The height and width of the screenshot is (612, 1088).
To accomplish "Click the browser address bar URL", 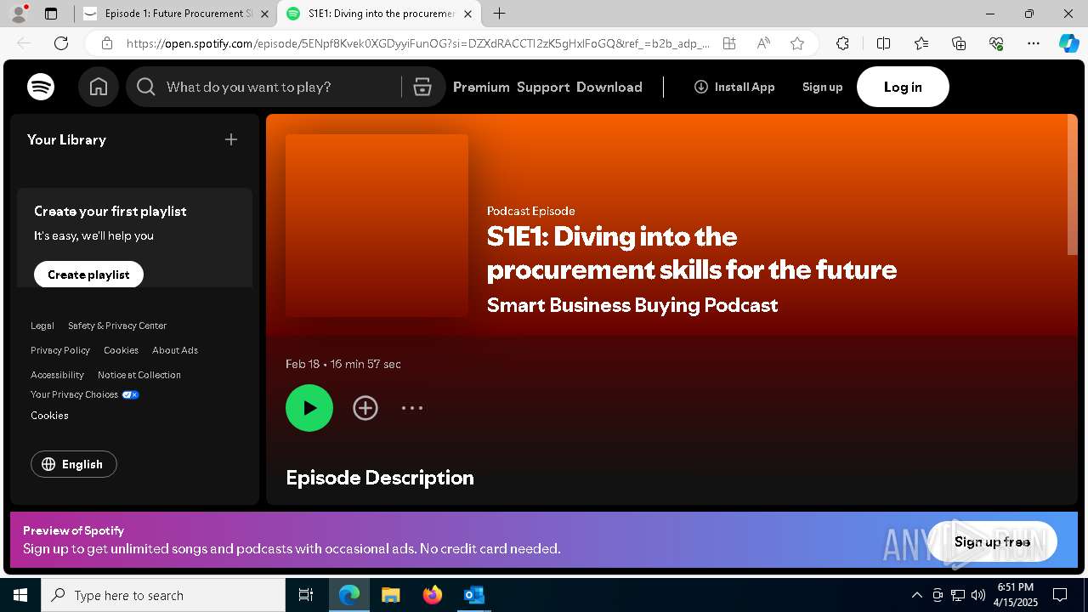I will click(417, 43).
